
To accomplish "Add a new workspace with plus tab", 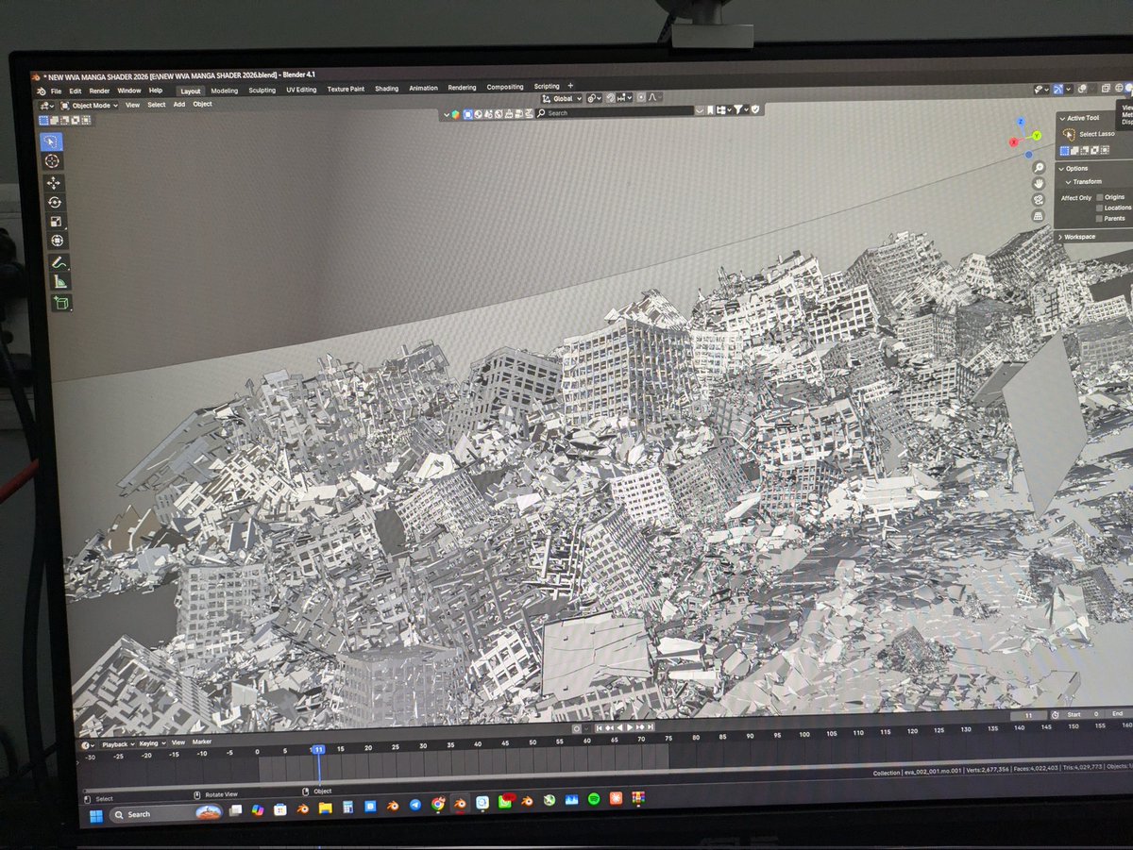I will click(x=570, y=86).
